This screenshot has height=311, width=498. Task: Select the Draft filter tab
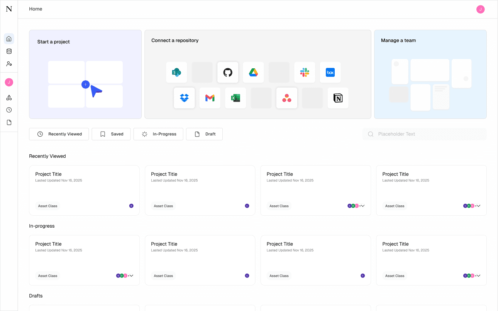coord(204,134)
